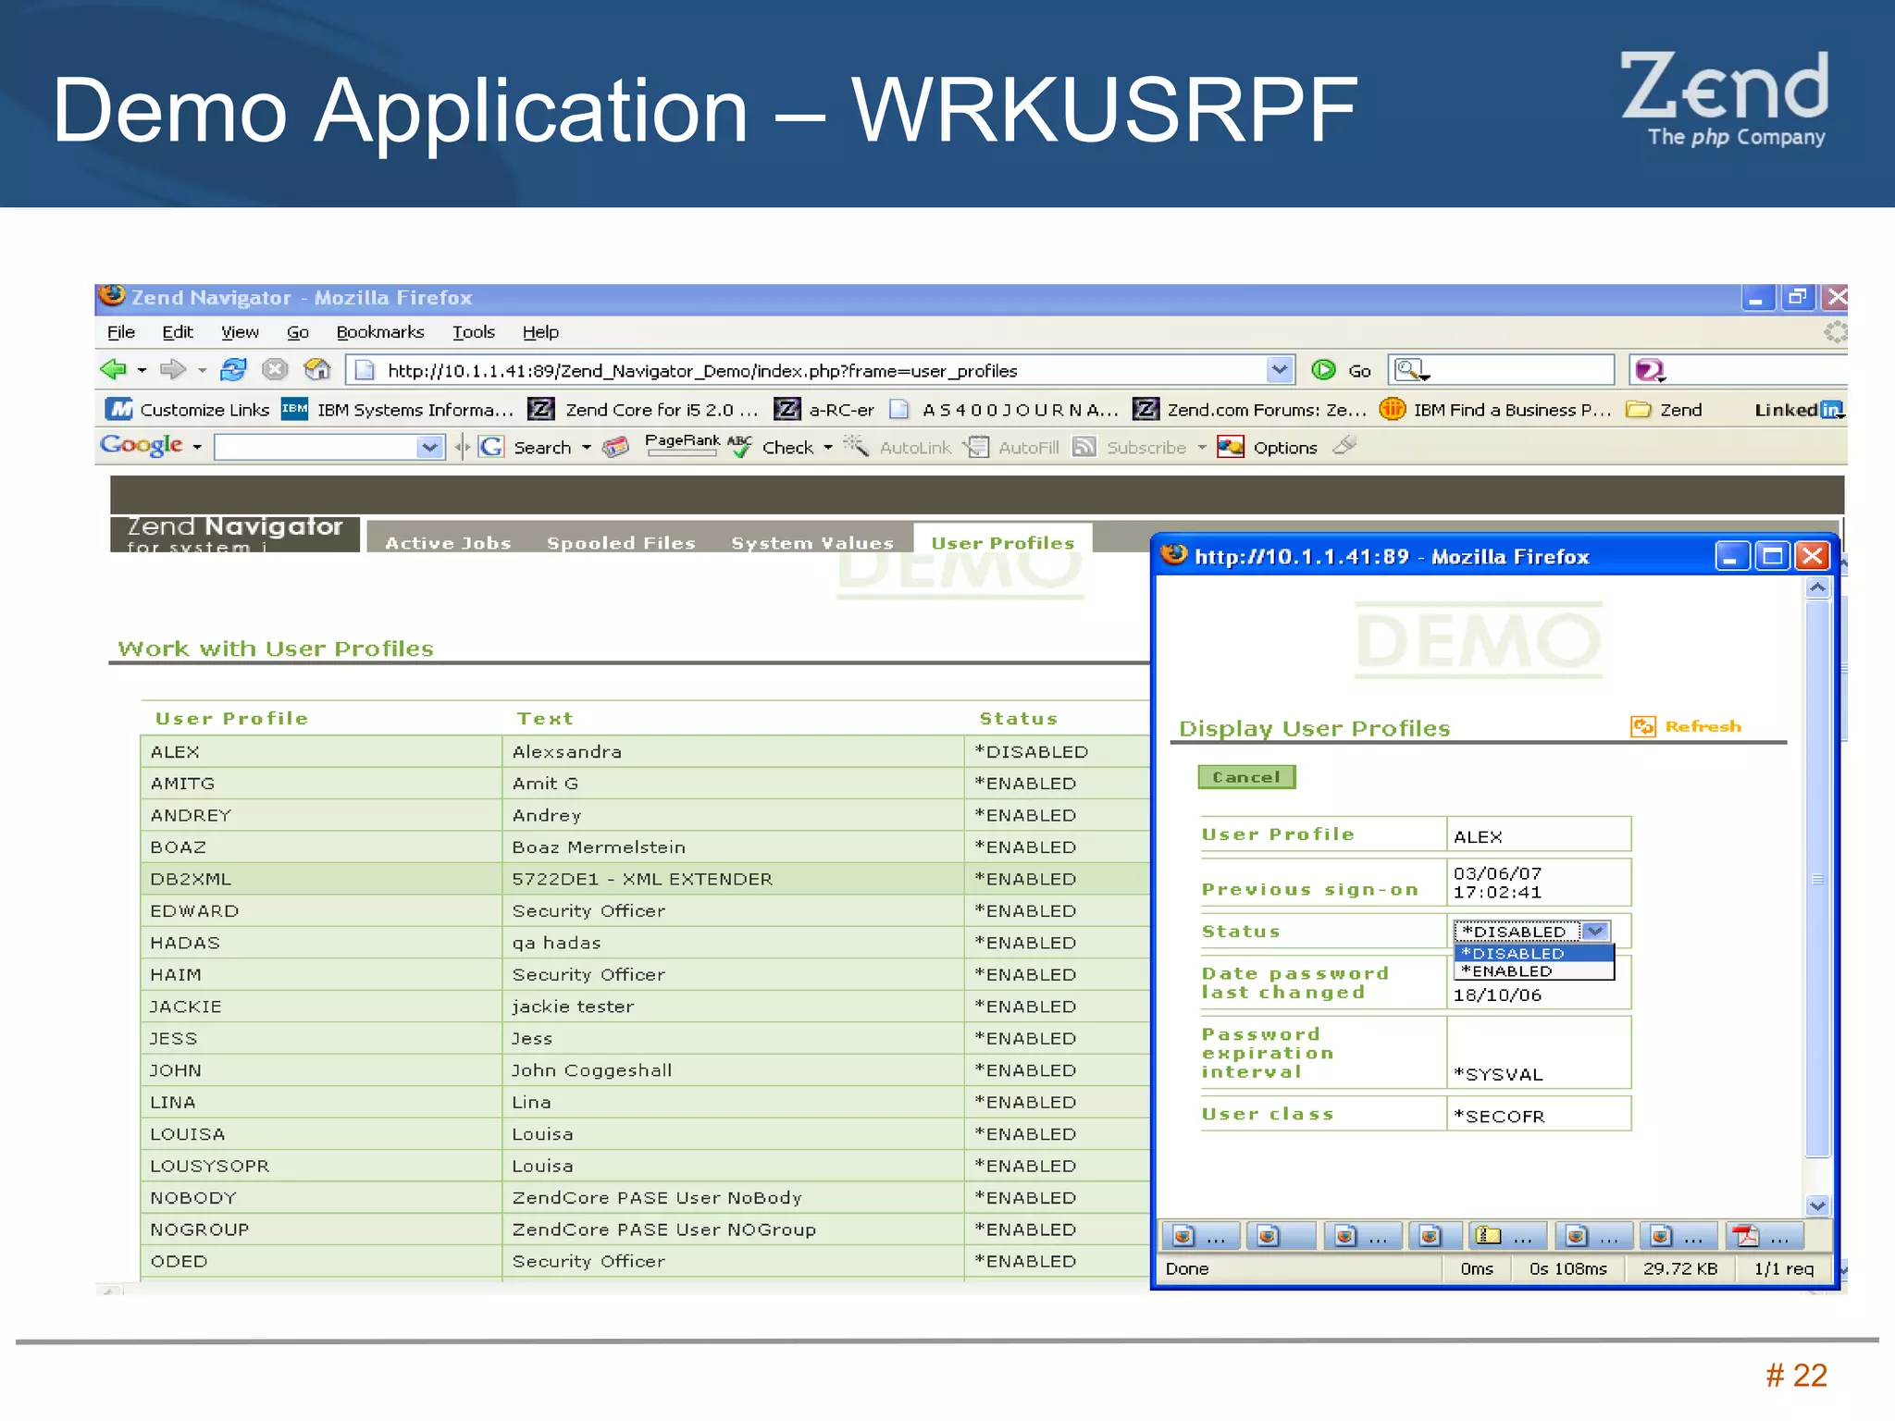Open Zend Core for i5 2.0 bookmark
The image size is (1895, 1421).
coord(642,409)
